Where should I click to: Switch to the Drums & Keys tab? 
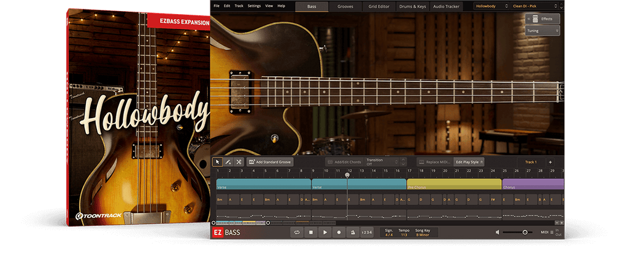(x=413, y=6)
